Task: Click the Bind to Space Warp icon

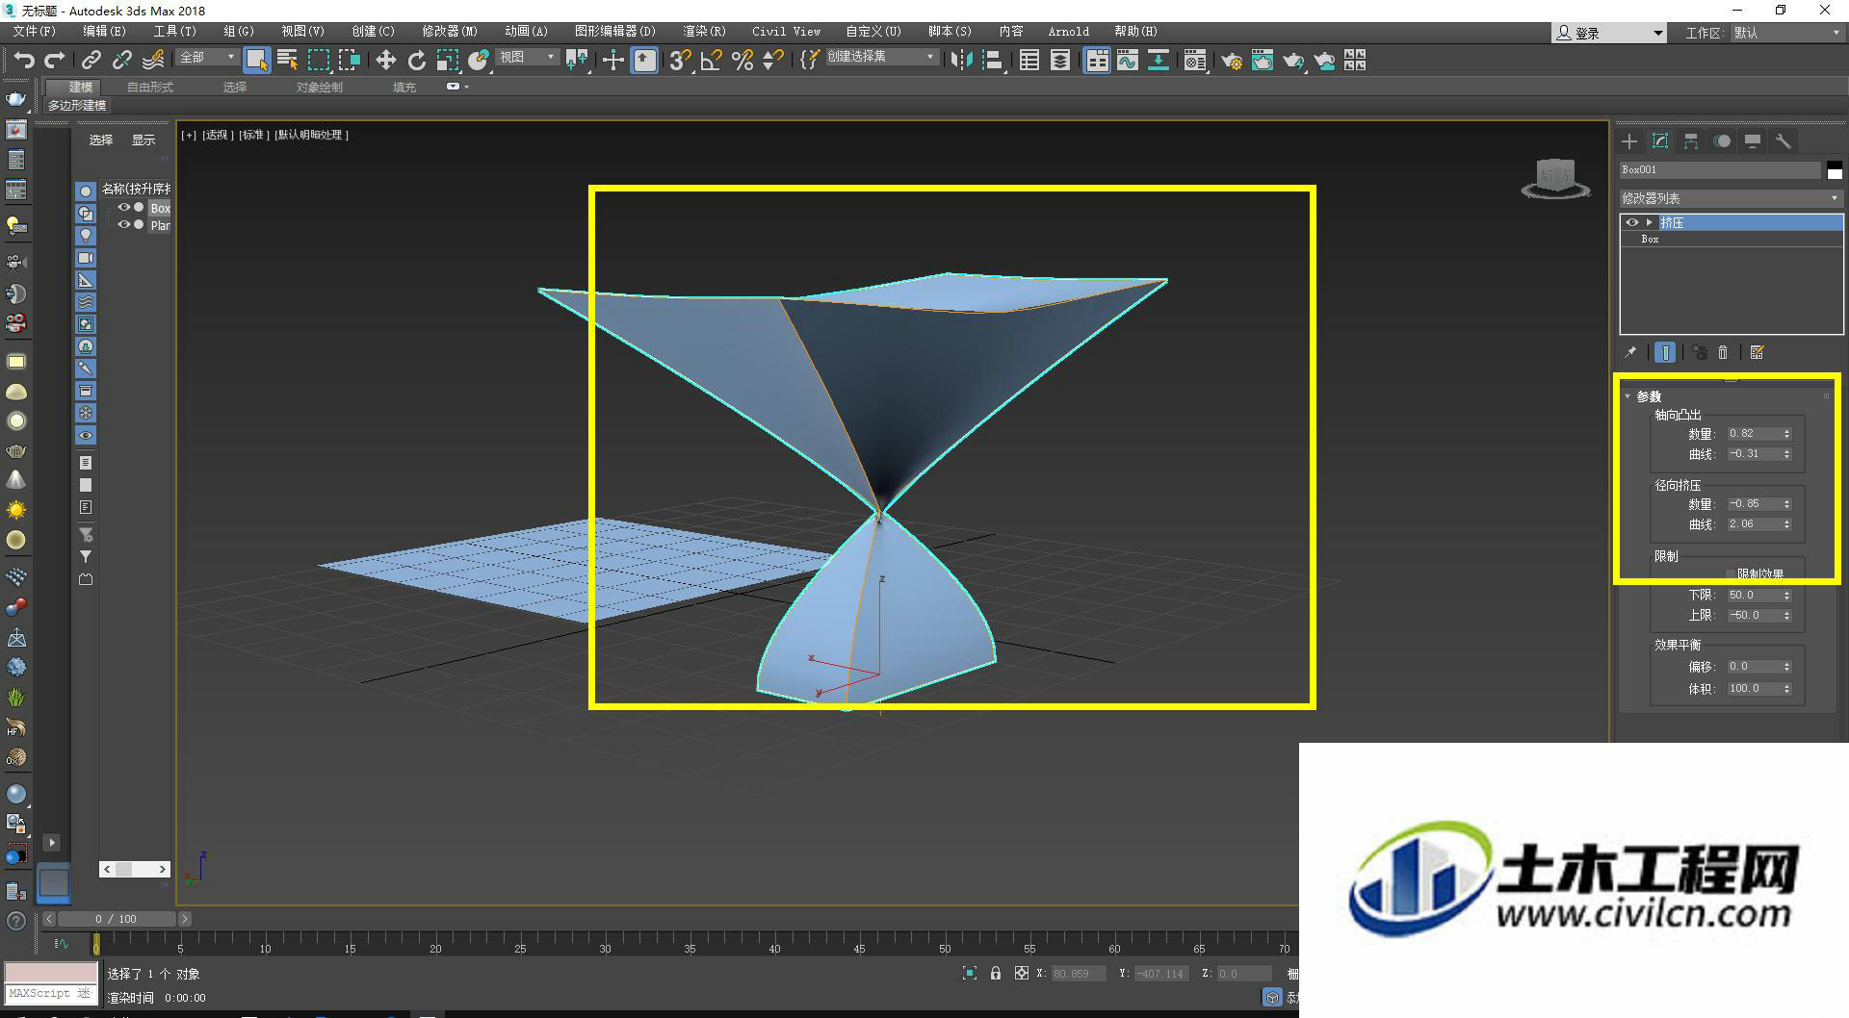Action: tap(153, 60)
